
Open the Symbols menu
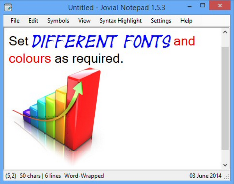[x=58, y=21]
